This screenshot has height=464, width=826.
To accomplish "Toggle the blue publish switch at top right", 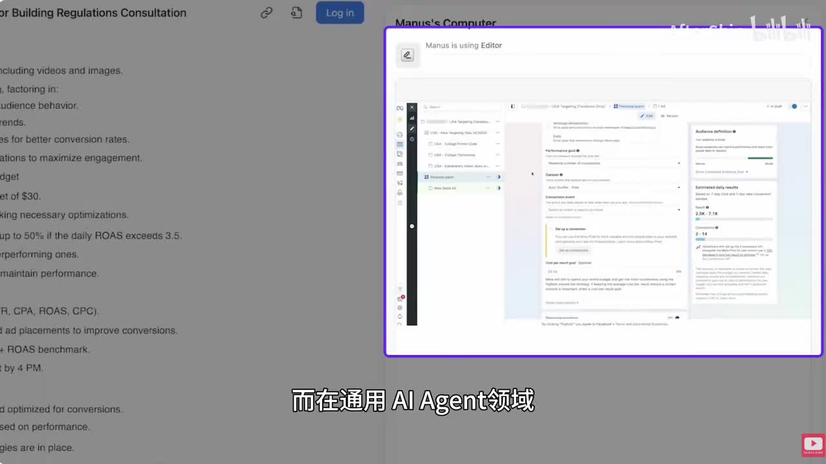I will click(794, 106).
